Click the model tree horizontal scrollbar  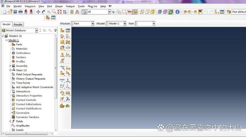pos(26,134)
